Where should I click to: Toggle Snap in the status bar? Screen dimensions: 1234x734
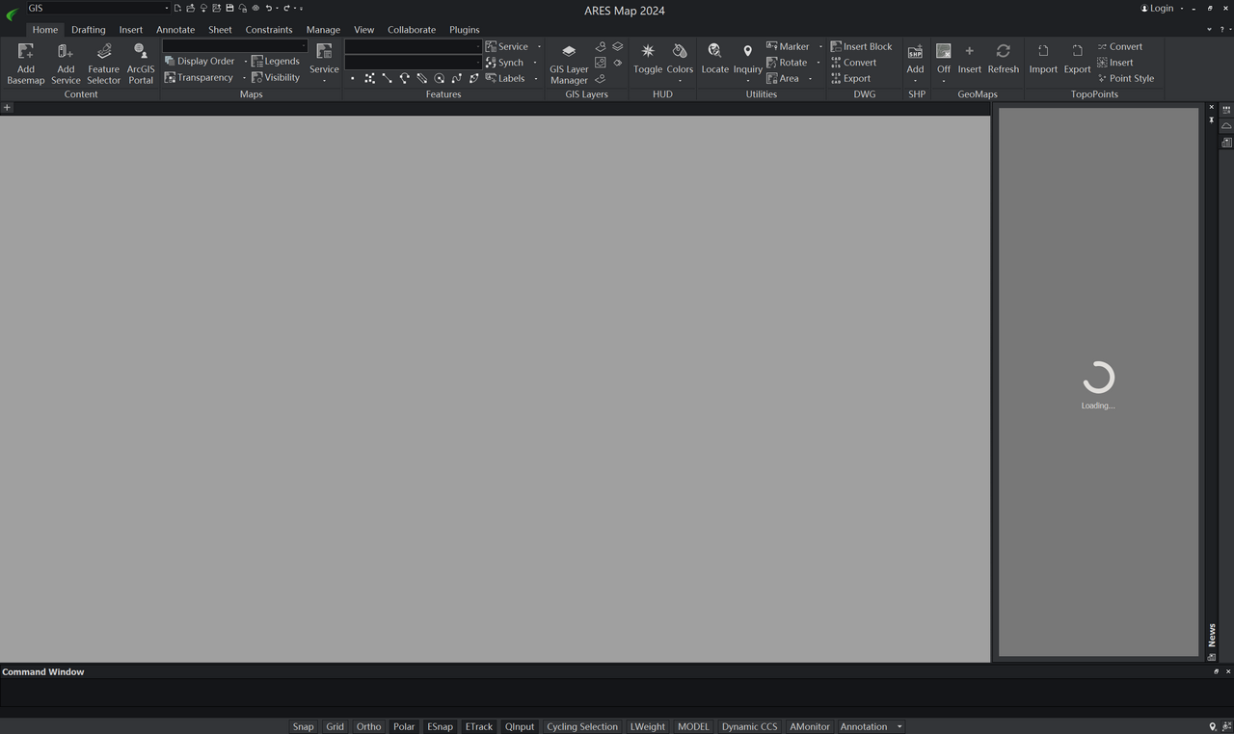(303, 726)
